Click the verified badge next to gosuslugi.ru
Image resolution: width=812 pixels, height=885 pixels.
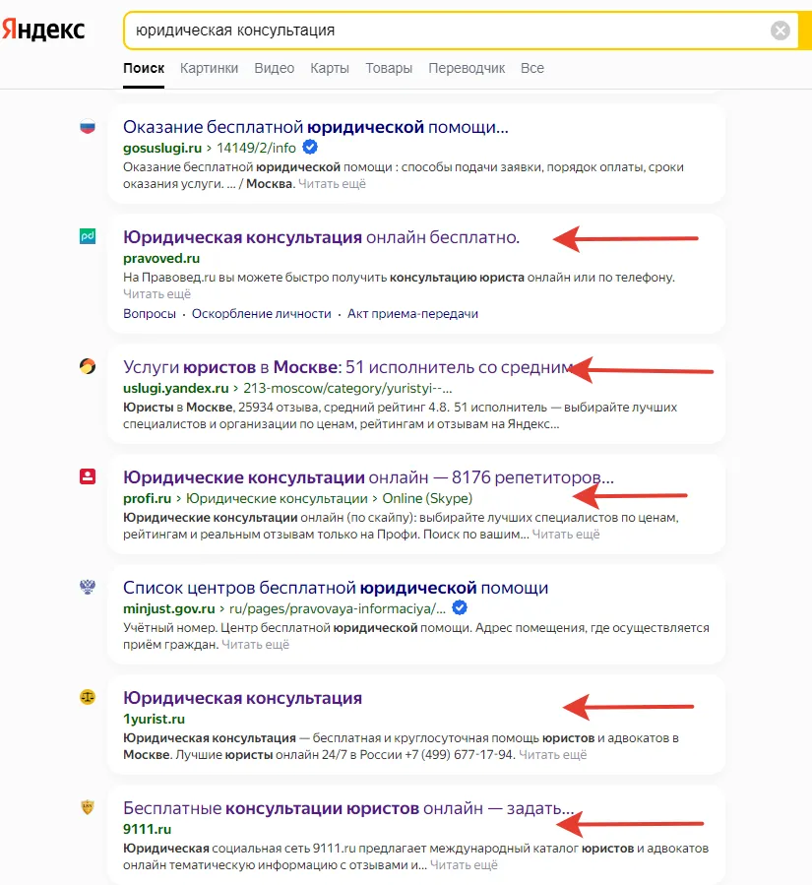[x=310, y=148]
